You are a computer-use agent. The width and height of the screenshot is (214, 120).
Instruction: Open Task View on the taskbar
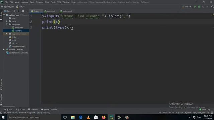tap(65, 117)
